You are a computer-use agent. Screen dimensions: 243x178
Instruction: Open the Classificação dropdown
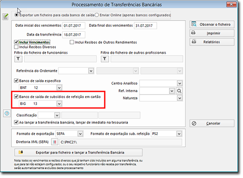(x=57, y=115)
